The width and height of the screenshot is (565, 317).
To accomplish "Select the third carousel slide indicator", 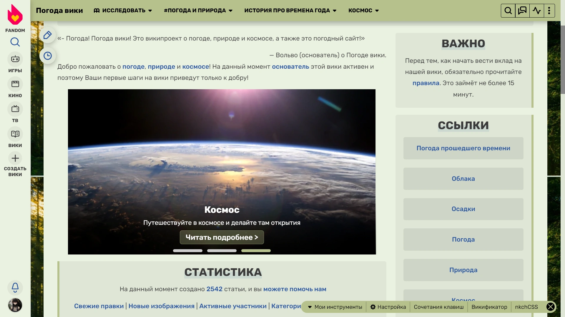I will [x=256, y=251].
